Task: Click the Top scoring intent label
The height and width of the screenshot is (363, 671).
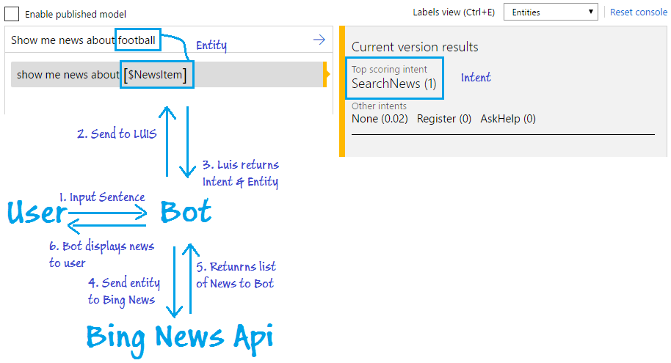Action: coord(389,69)
